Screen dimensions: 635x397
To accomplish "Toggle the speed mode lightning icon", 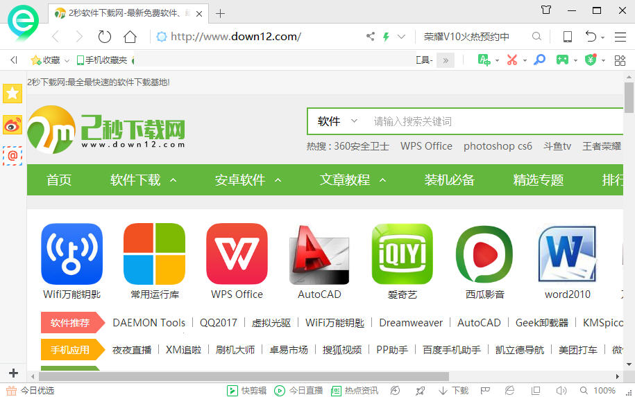I will [386, 37].
